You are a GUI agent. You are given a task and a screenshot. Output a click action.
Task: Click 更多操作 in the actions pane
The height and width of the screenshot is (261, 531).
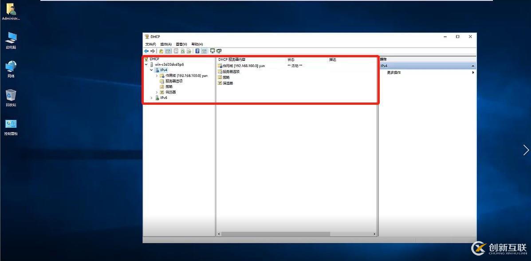click(x=394, y=72)
